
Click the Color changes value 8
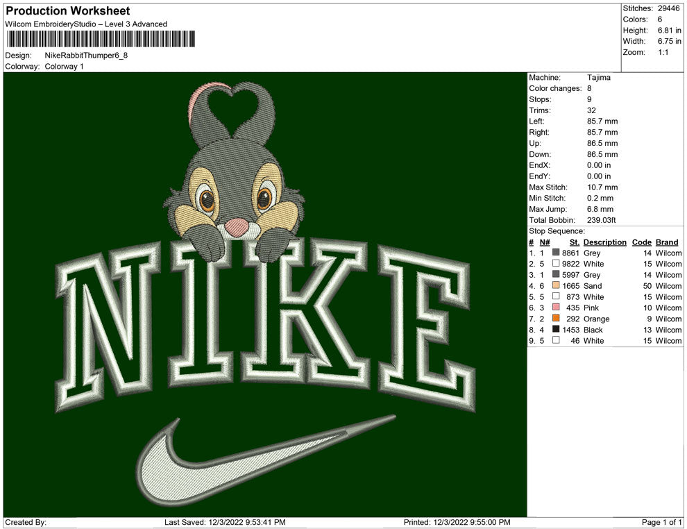(589, 88)
